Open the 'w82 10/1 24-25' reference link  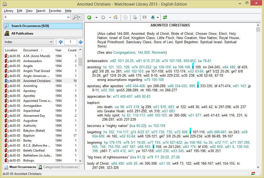point(122,61)
